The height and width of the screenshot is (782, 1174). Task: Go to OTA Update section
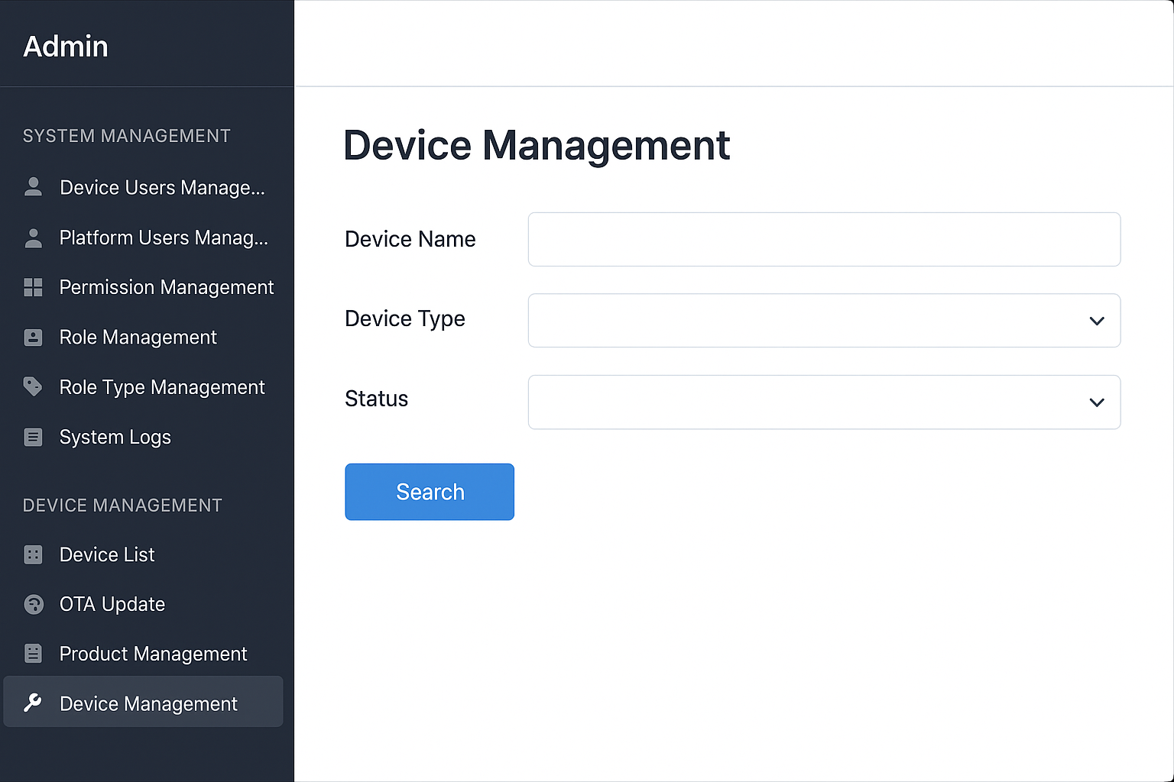pyautogui.click(x=112, y=604)
